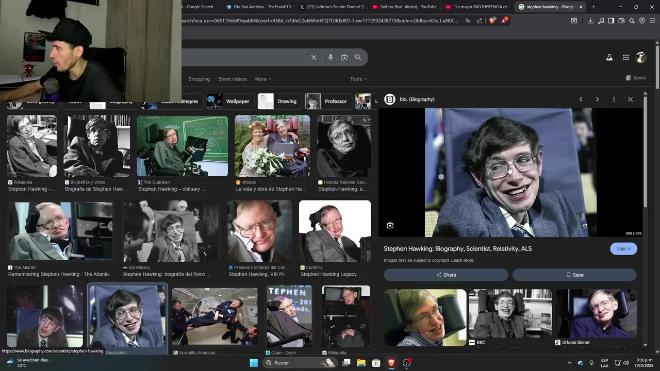Screen dimensions: 660x371
Task: Start voice search with the microphone icon
Action: 331,57
